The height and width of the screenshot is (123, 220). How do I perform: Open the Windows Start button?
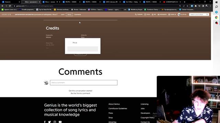coord(217,2)
